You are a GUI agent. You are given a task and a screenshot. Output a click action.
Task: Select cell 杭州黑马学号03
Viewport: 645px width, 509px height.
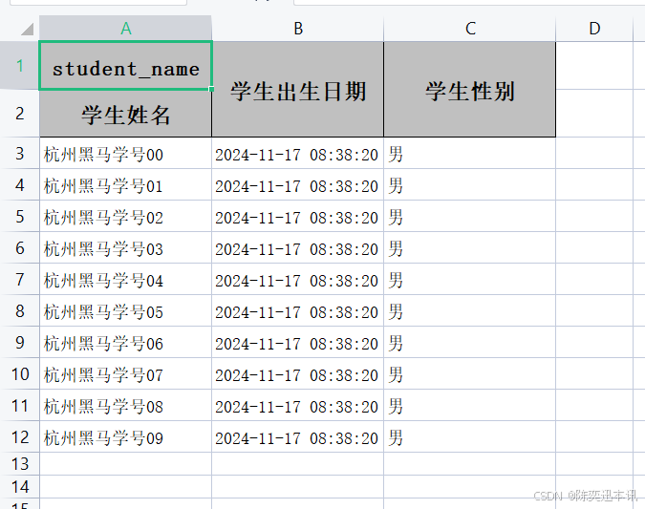[x=126, y=248]
